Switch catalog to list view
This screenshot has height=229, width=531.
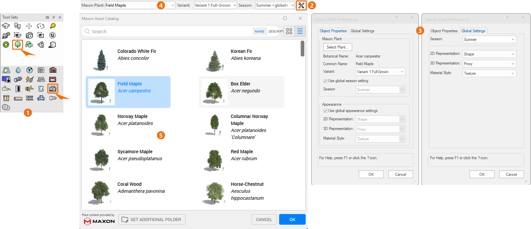(x=300, y=31)
